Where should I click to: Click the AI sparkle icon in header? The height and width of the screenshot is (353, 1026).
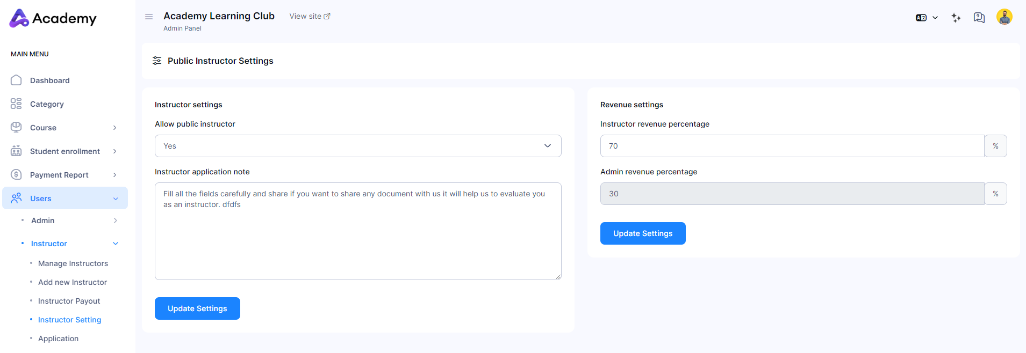(956, 18)
